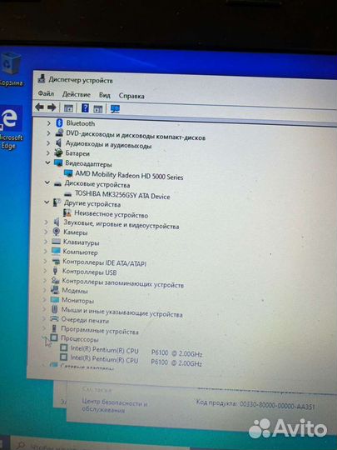Open Центр безопасности и обслуживания link
The width and height of the screenshot is (337, 450).
pos(114,405)
